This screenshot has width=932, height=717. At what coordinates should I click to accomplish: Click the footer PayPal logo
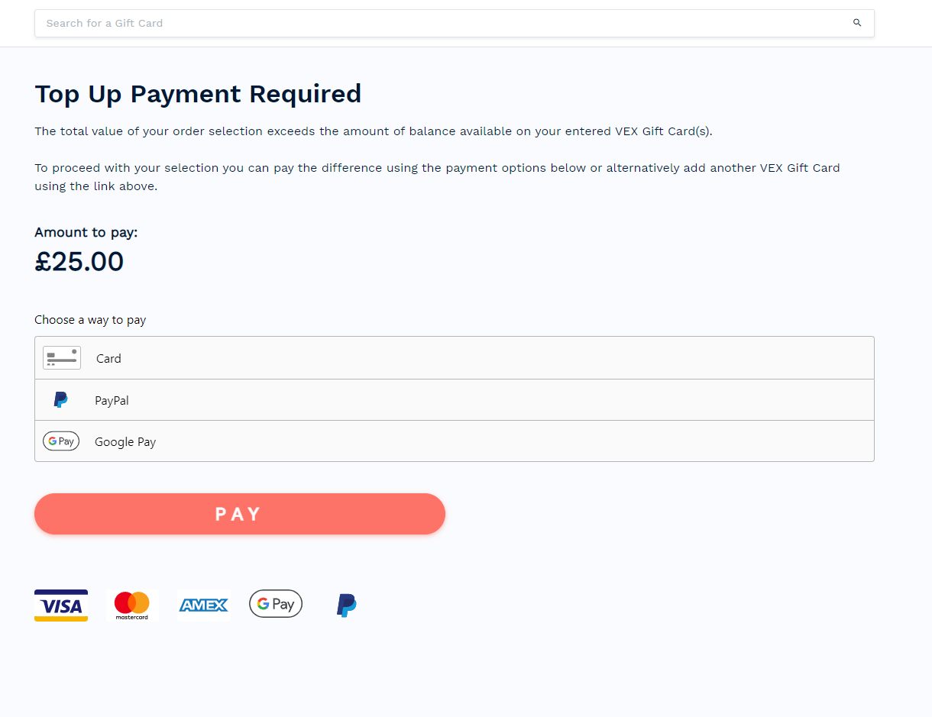pyautogui.click(x=347, y=606)
